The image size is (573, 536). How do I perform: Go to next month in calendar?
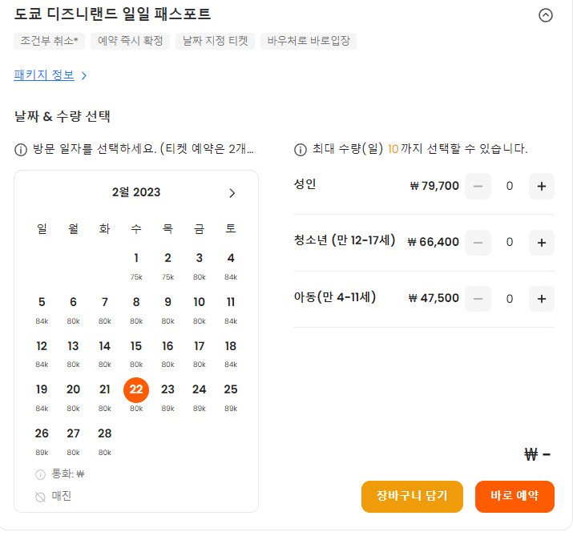click(232, 193)
